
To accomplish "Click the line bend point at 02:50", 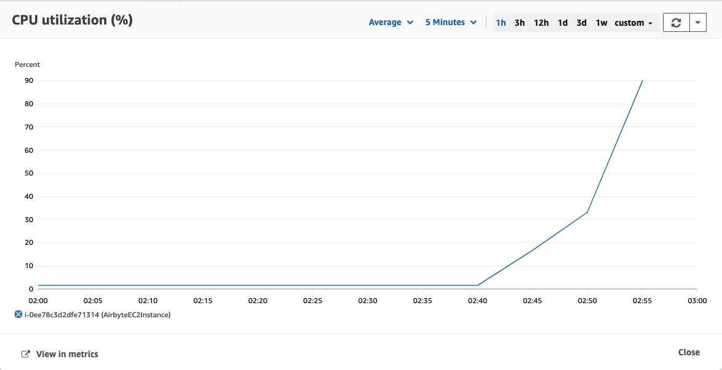I will click(x=587, y=212).
